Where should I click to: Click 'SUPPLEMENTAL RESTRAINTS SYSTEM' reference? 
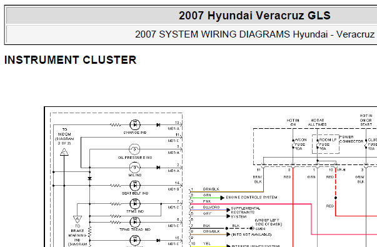(x=246, y=213)
